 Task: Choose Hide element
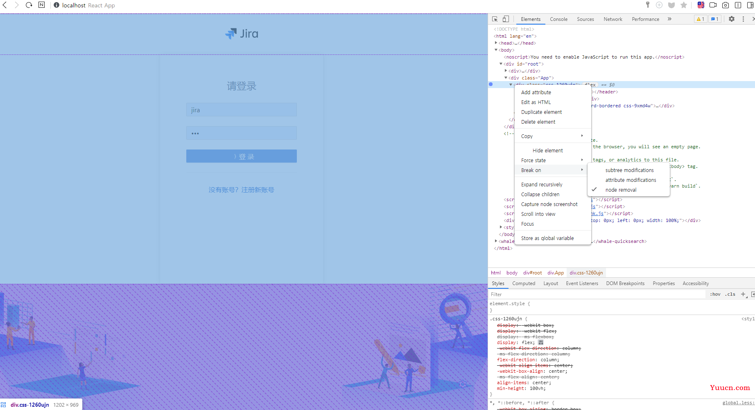pyautogui.click(x=553, y=150)
